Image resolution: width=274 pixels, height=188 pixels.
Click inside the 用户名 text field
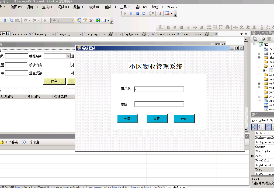159,89
